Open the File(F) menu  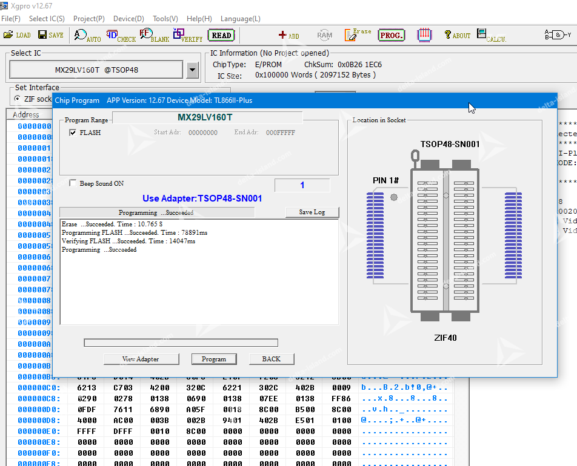pos(11,18)
